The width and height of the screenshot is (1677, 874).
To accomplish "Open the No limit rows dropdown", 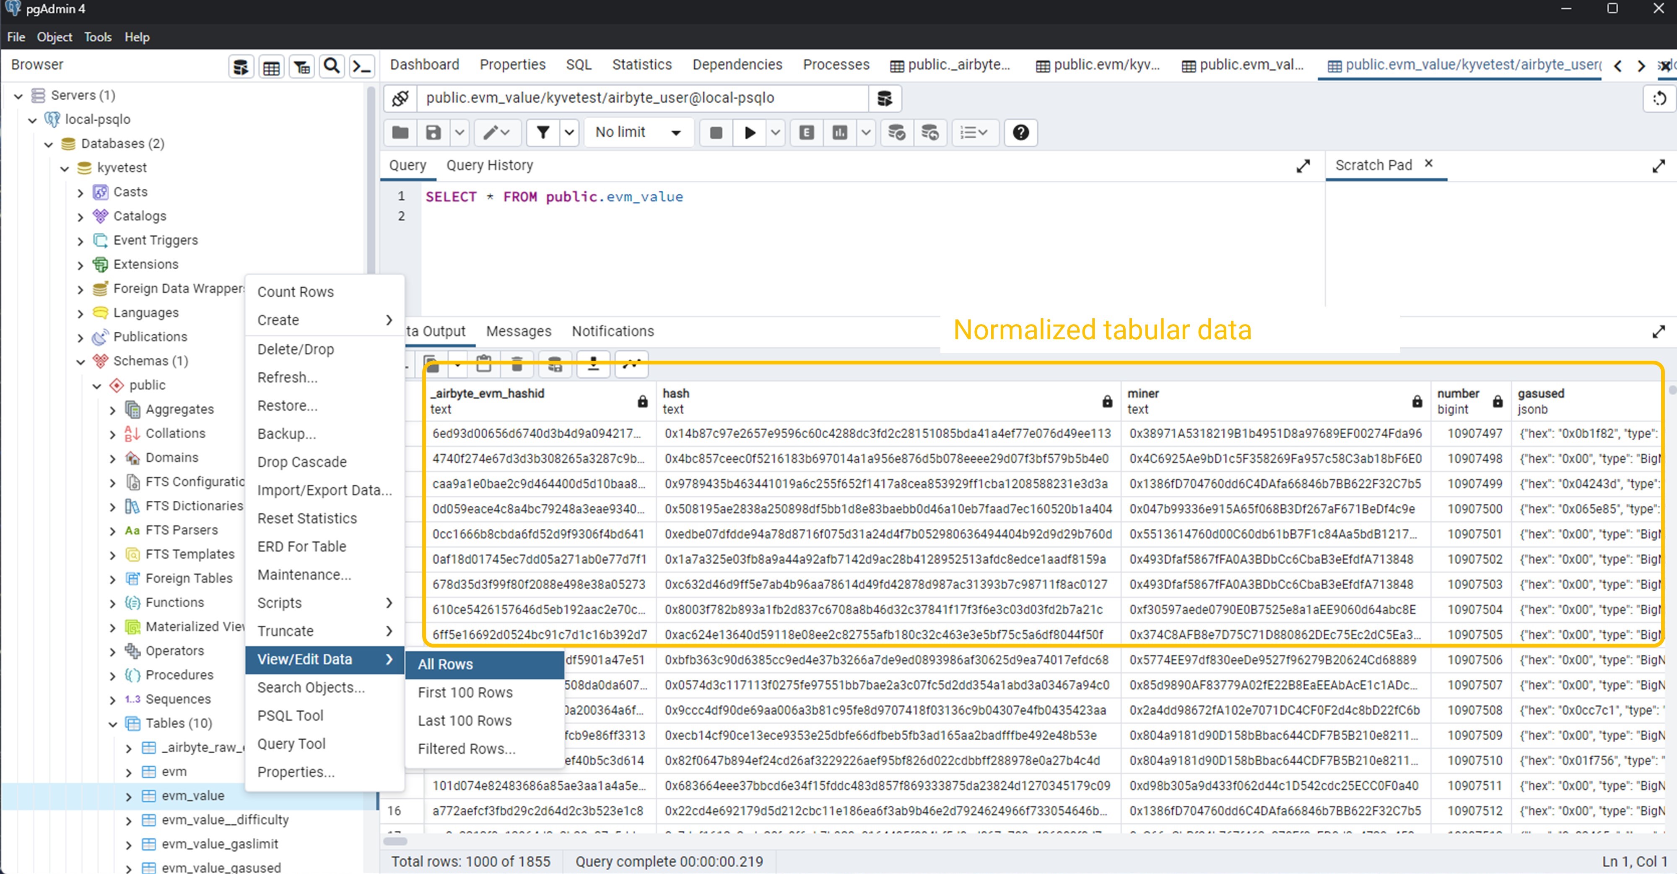I will [x=638, y=133].
